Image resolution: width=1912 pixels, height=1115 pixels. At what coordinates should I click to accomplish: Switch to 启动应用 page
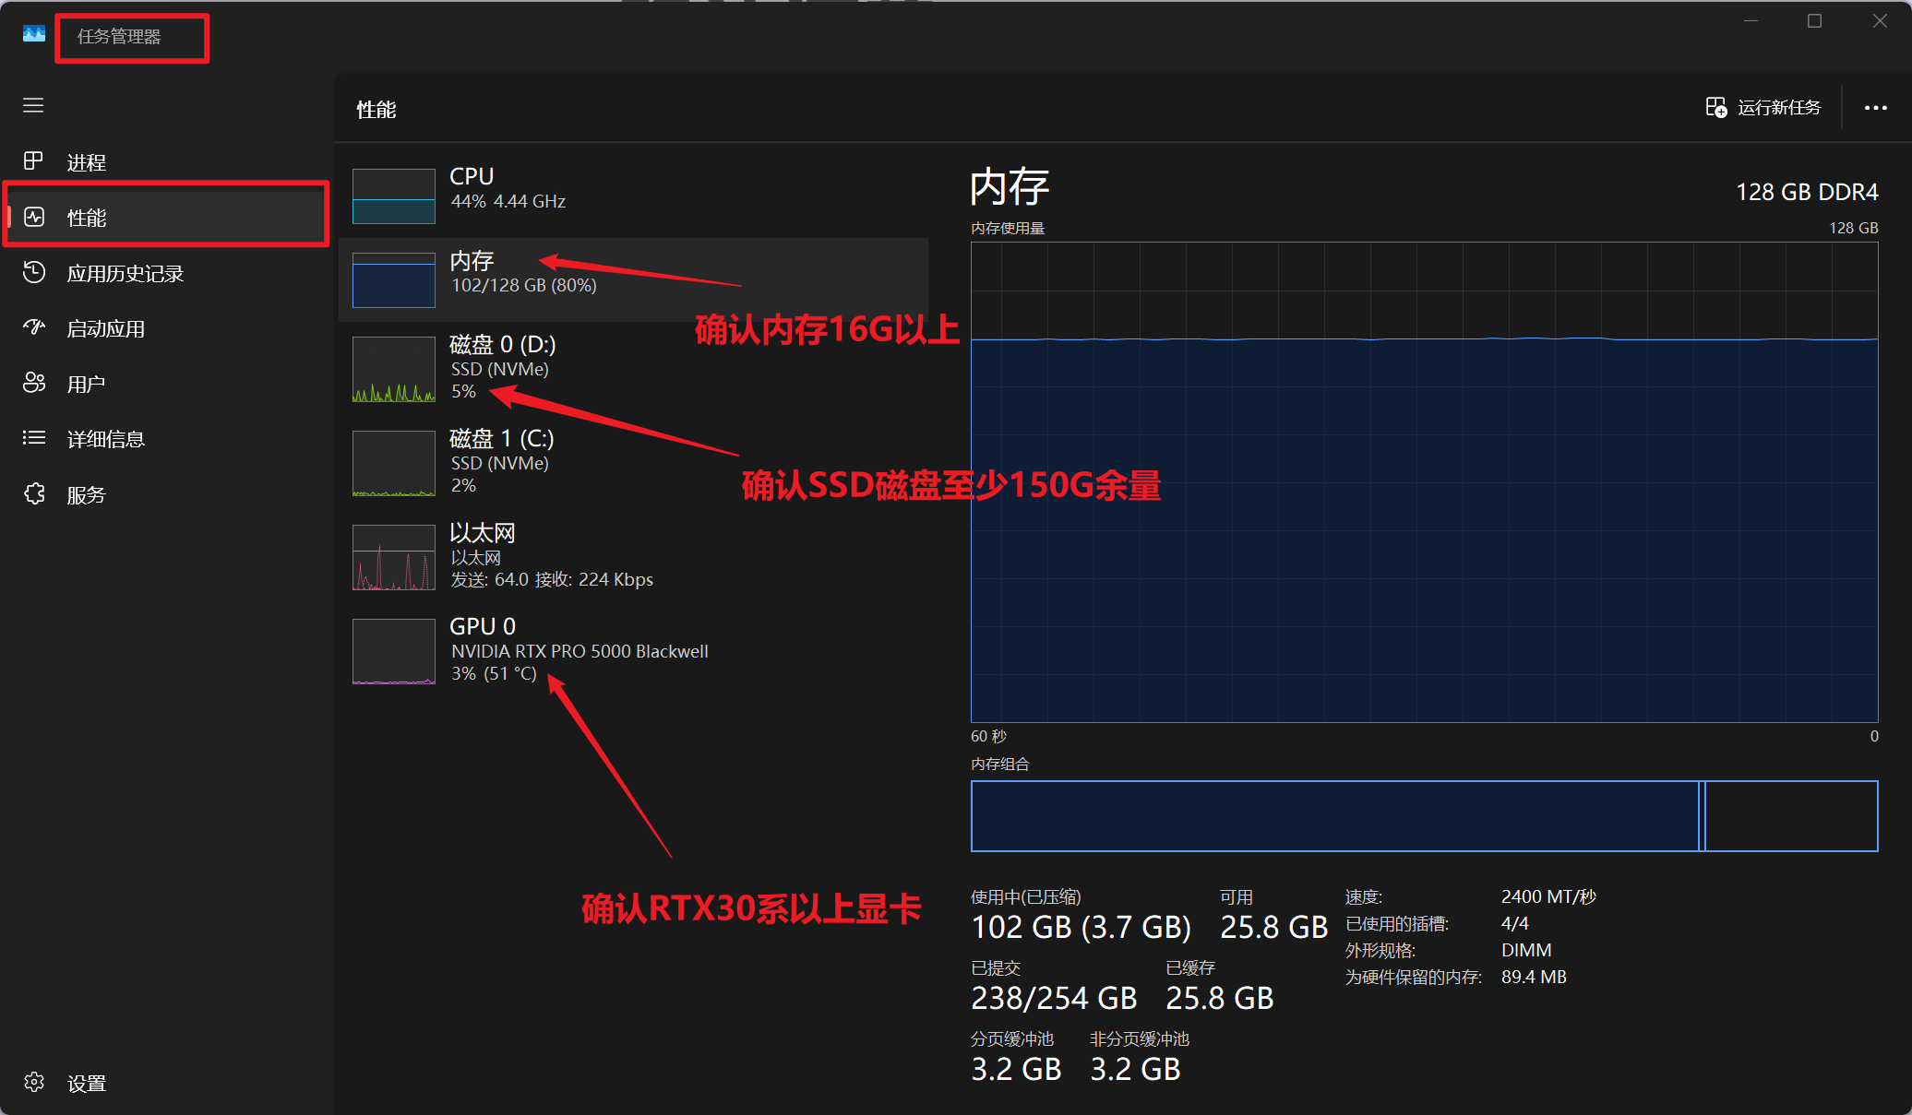tap(166, 328)
